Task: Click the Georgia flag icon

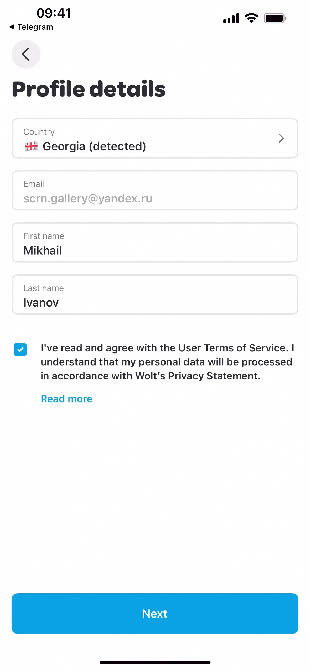Action: (31, 146)
